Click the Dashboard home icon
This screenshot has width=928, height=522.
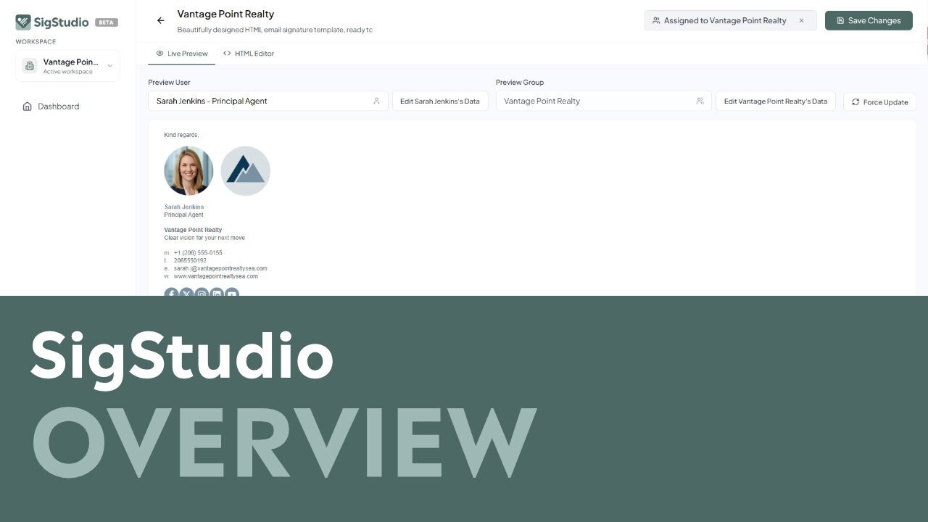pos(27,106)
